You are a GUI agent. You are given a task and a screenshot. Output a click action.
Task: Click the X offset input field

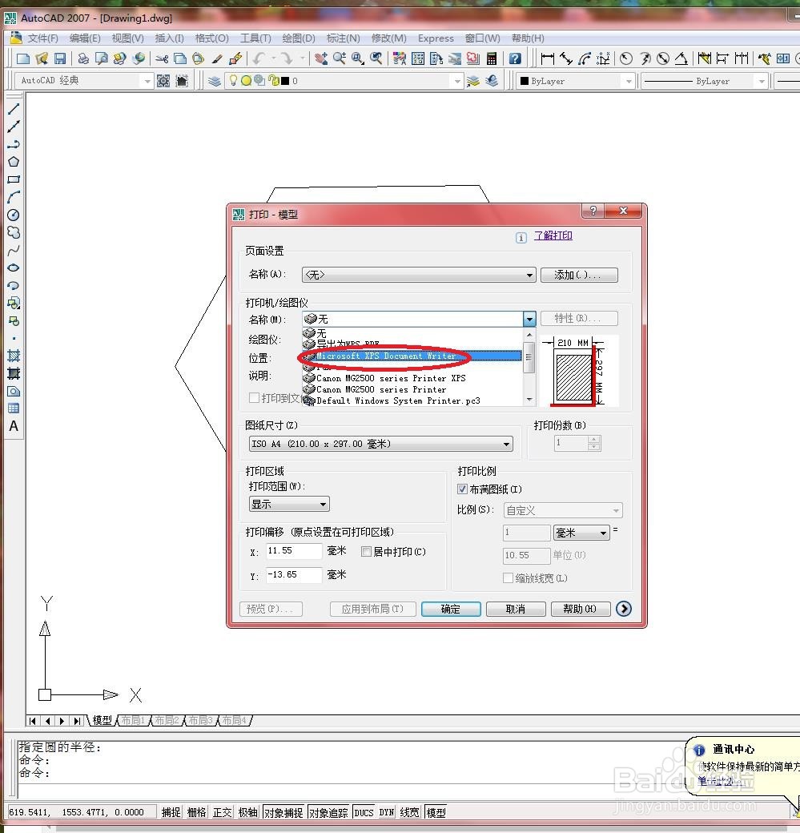click(x=294, y=551)
